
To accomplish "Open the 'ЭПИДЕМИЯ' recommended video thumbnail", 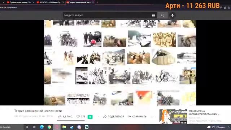I will tap(173, 117).
